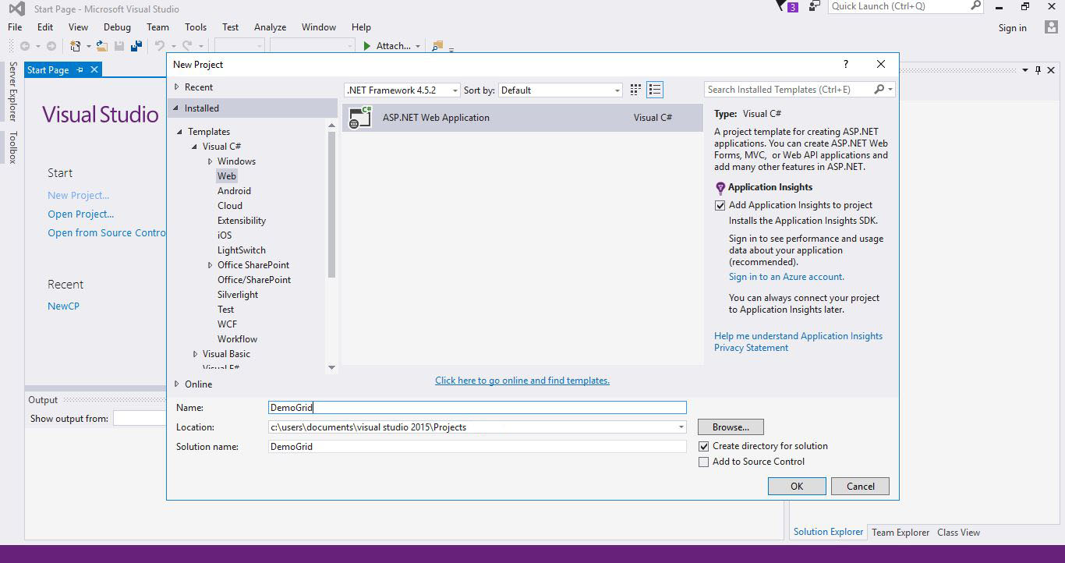Switch templates to small icons view
Screen dimensions: 1065x563
[635, 90]
